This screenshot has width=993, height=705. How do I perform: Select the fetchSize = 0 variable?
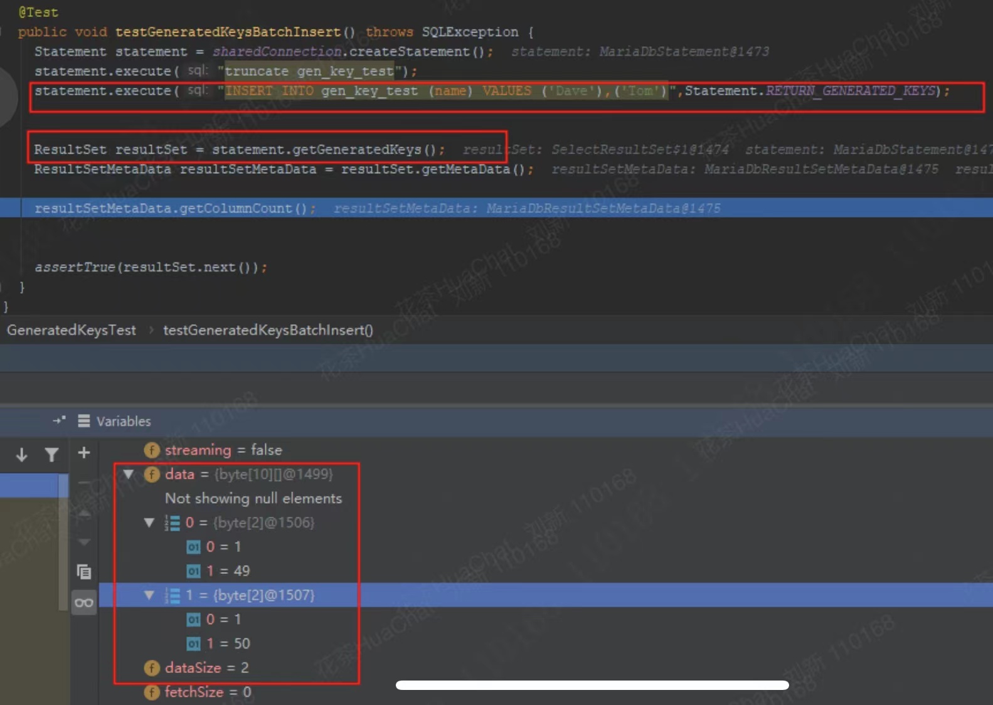point(207,692)
